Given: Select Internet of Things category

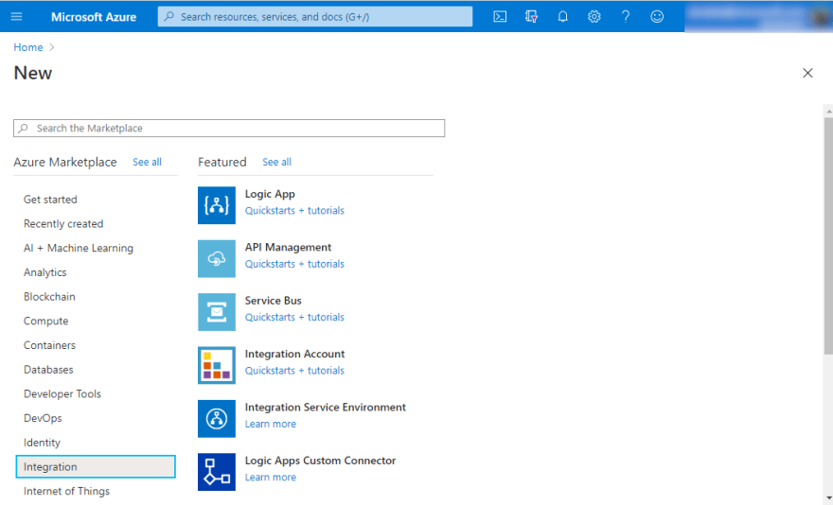Looking at the screenshot, I should (x=67, y=491).
